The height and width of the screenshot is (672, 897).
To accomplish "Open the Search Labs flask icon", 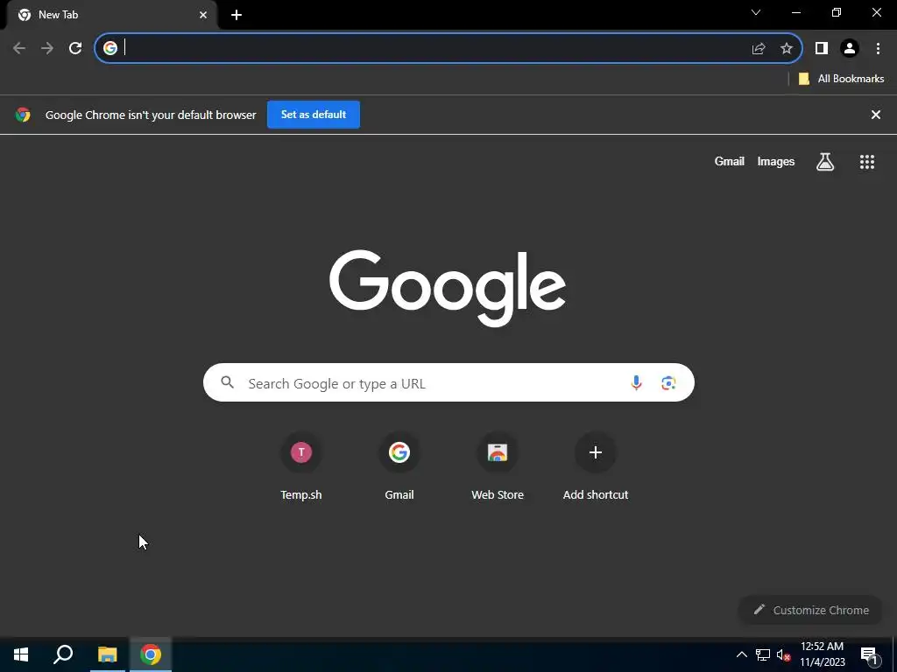I will pos(825,162).
